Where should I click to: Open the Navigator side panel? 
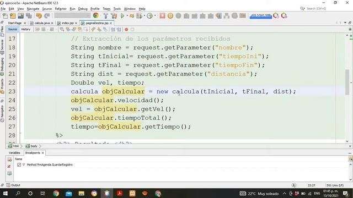point(2,113)
